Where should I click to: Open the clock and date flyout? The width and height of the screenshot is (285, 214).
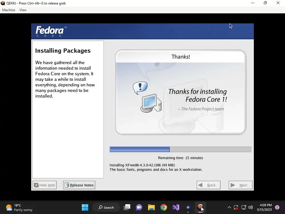[264, 207]
